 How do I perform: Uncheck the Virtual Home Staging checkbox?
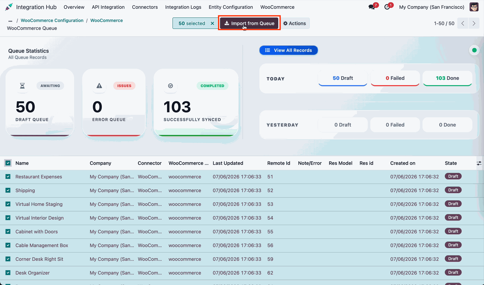[x=8, y=204]
